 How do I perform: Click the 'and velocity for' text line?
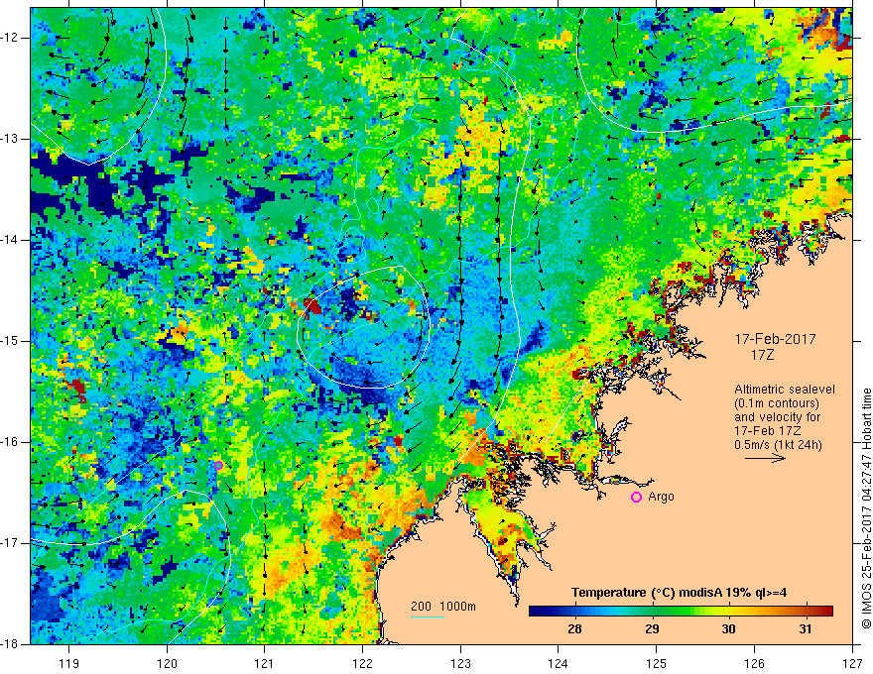777,417
